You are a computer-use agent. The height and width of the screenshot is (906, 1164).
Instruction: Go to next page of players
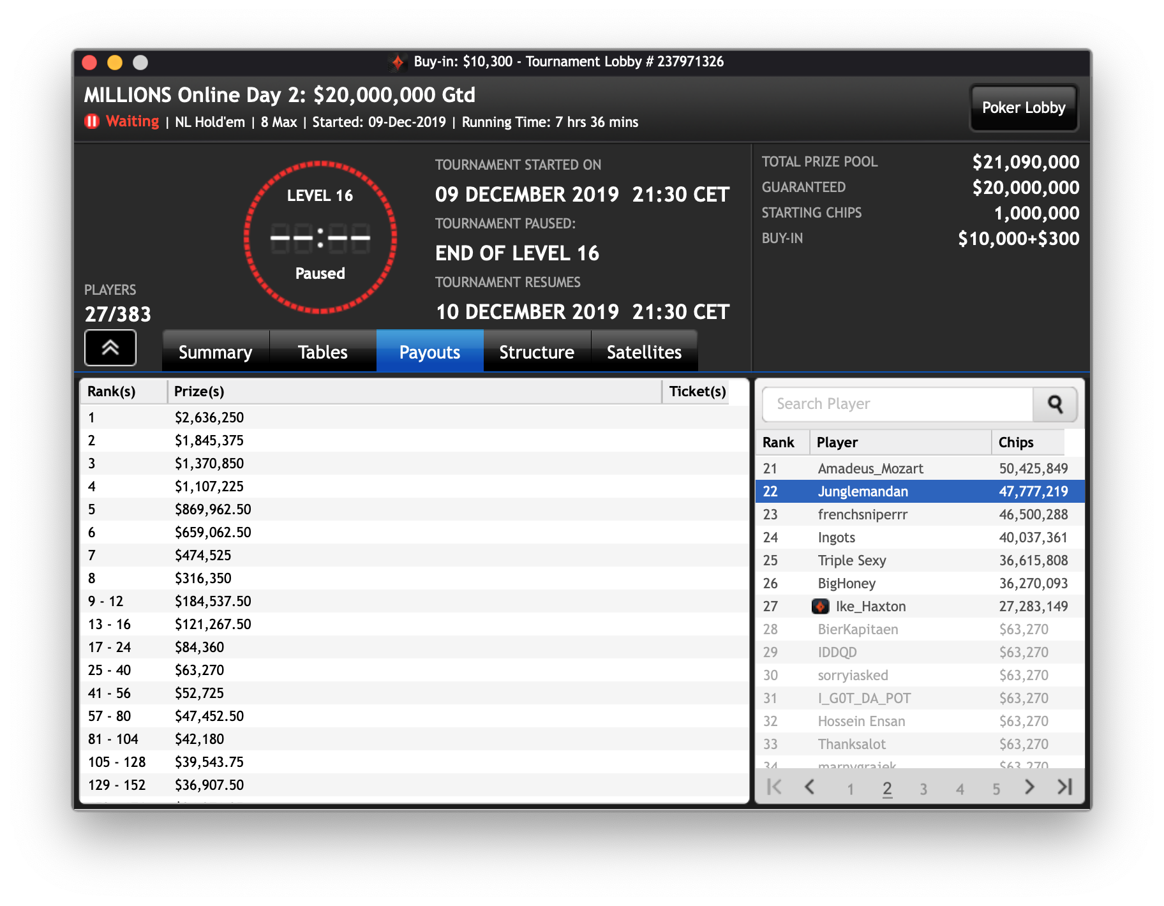pos(1029,787)
